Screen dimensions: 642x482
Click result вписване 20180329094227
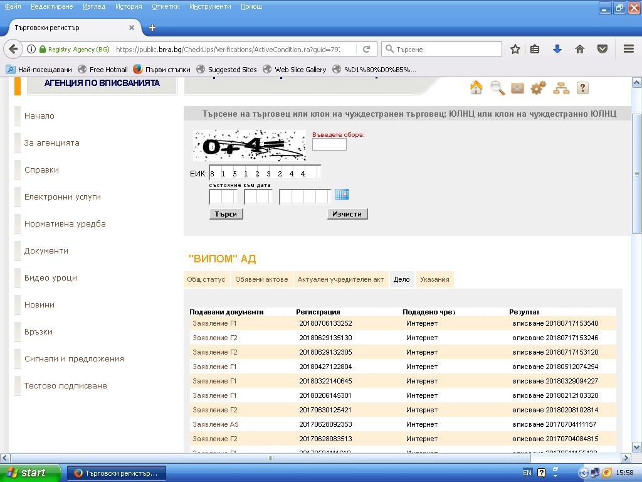click(x=555, y=381)
